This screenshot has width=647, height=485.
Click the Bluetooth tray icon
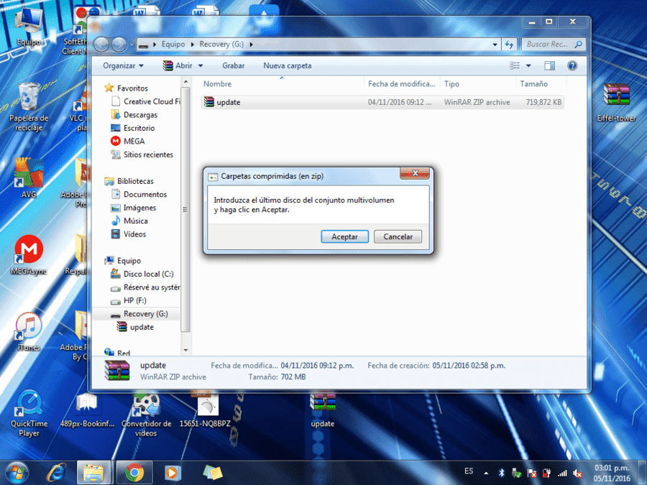(501, 473)
